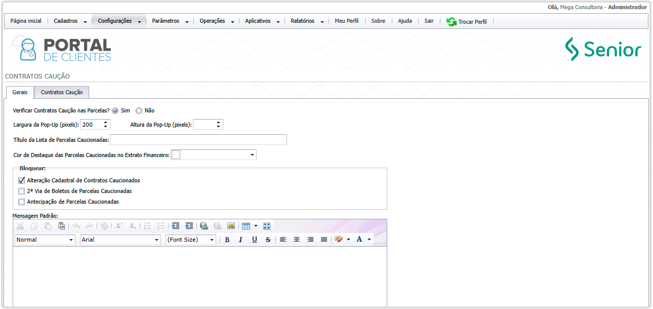Open the Configurações menu

pyautogui.click(x=119, y=21)
